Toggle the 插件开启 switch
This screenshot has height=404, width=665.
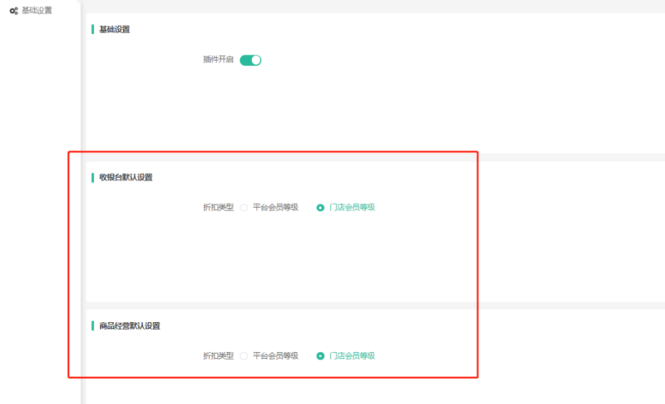click(x=251, y=60)
